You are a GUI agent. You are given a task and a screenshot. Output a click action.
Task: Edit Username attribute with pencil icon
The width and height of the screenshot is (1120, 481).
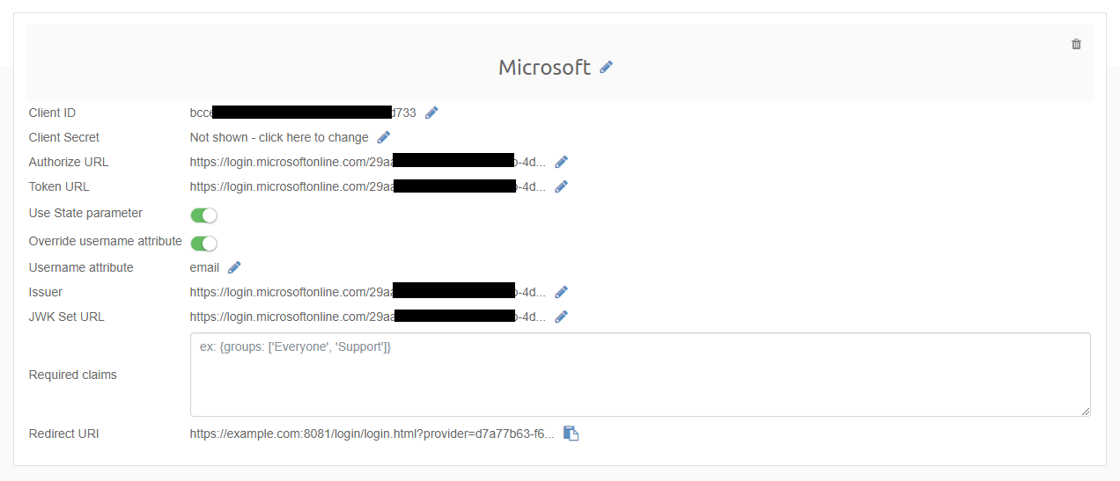click(234, 267)
